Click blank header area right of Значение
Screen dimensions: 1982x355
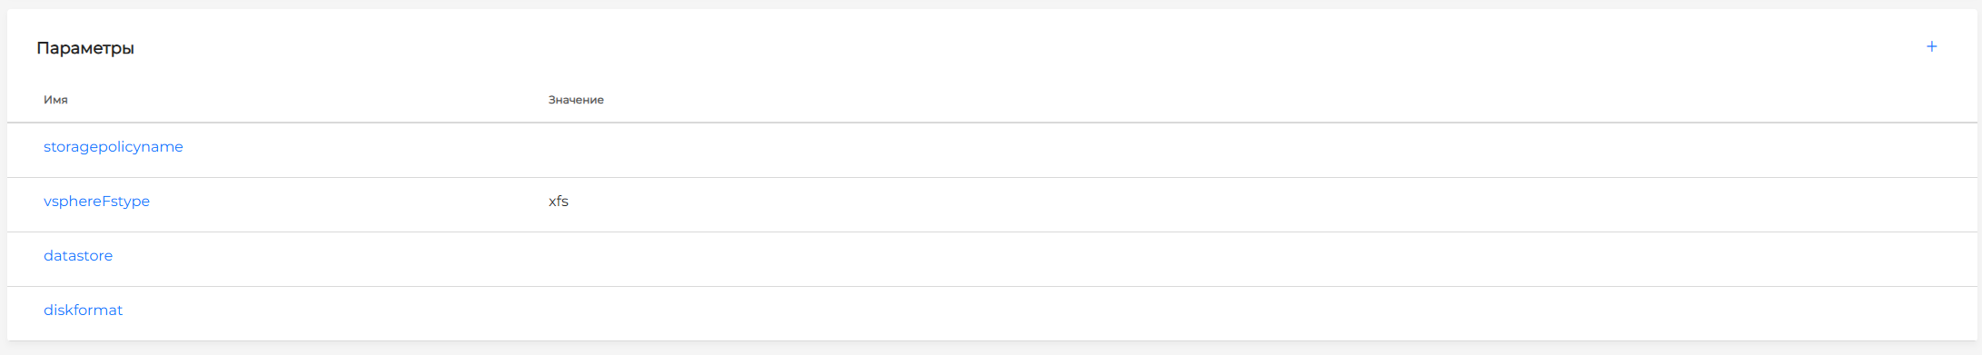click(x=1272, y=100)
